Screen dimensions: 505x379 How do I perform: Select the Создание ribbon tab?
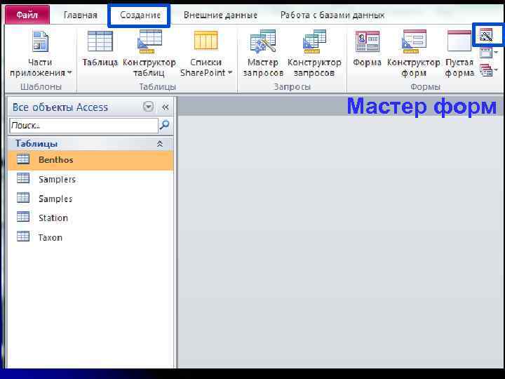click(140, 15)
